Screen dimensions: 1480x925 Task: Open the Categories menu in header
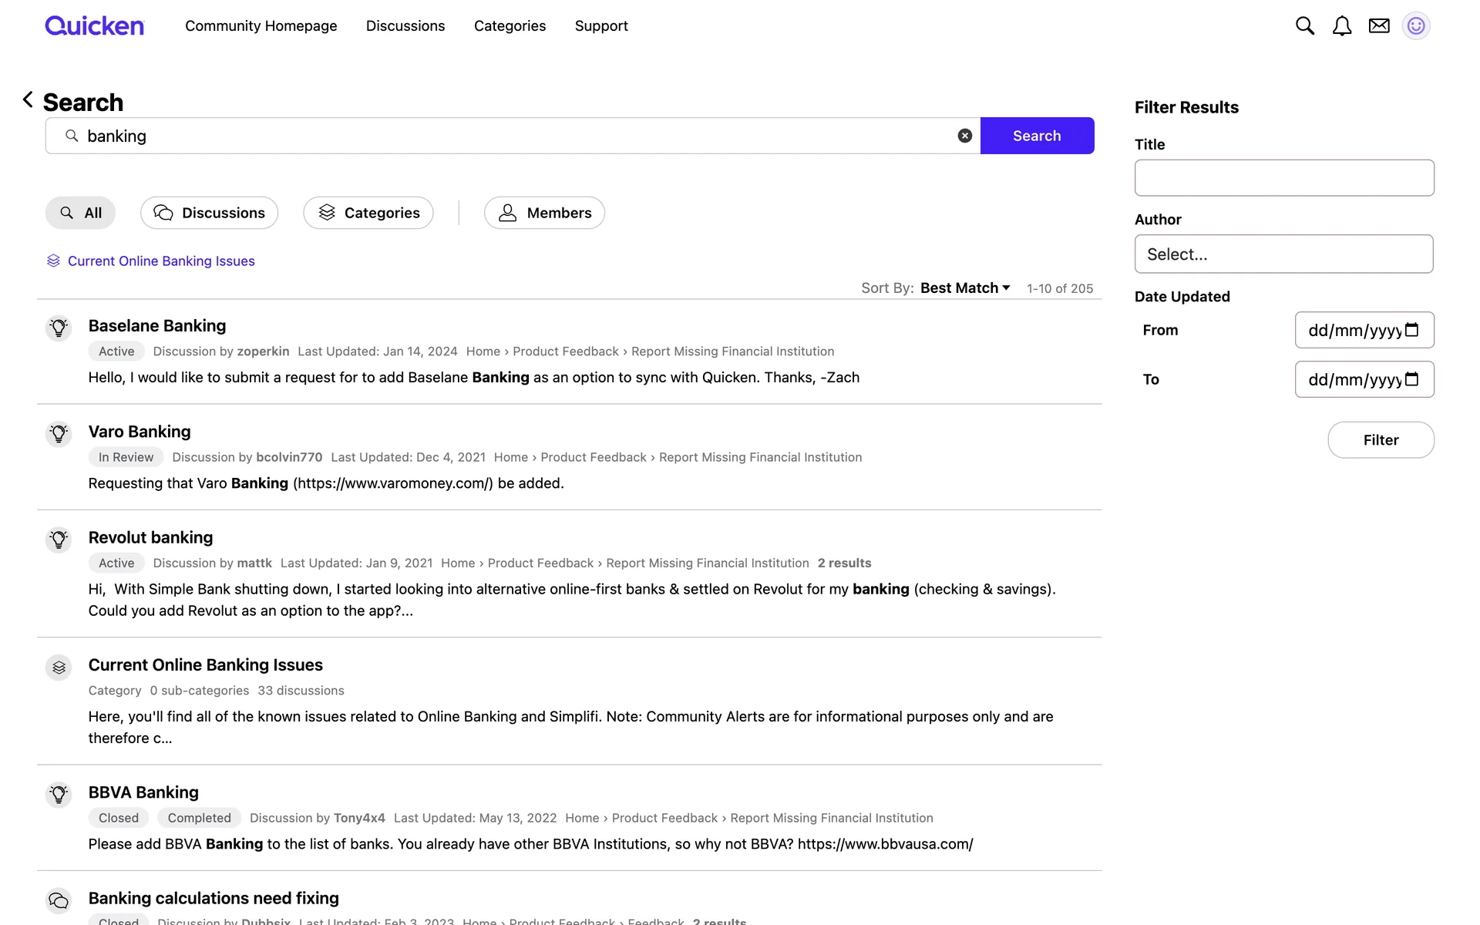click(510, 26)
